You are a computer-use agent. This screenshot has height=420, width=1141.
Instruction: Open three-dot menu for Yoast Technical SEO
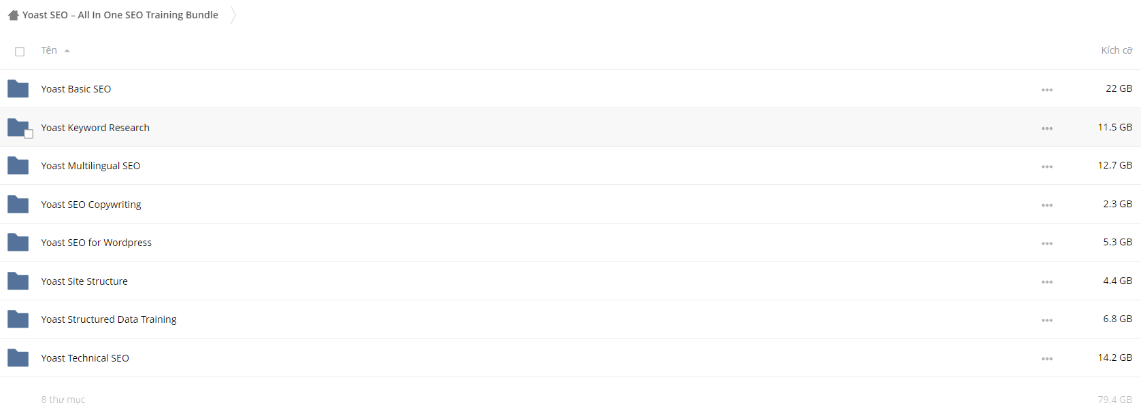1047,359
